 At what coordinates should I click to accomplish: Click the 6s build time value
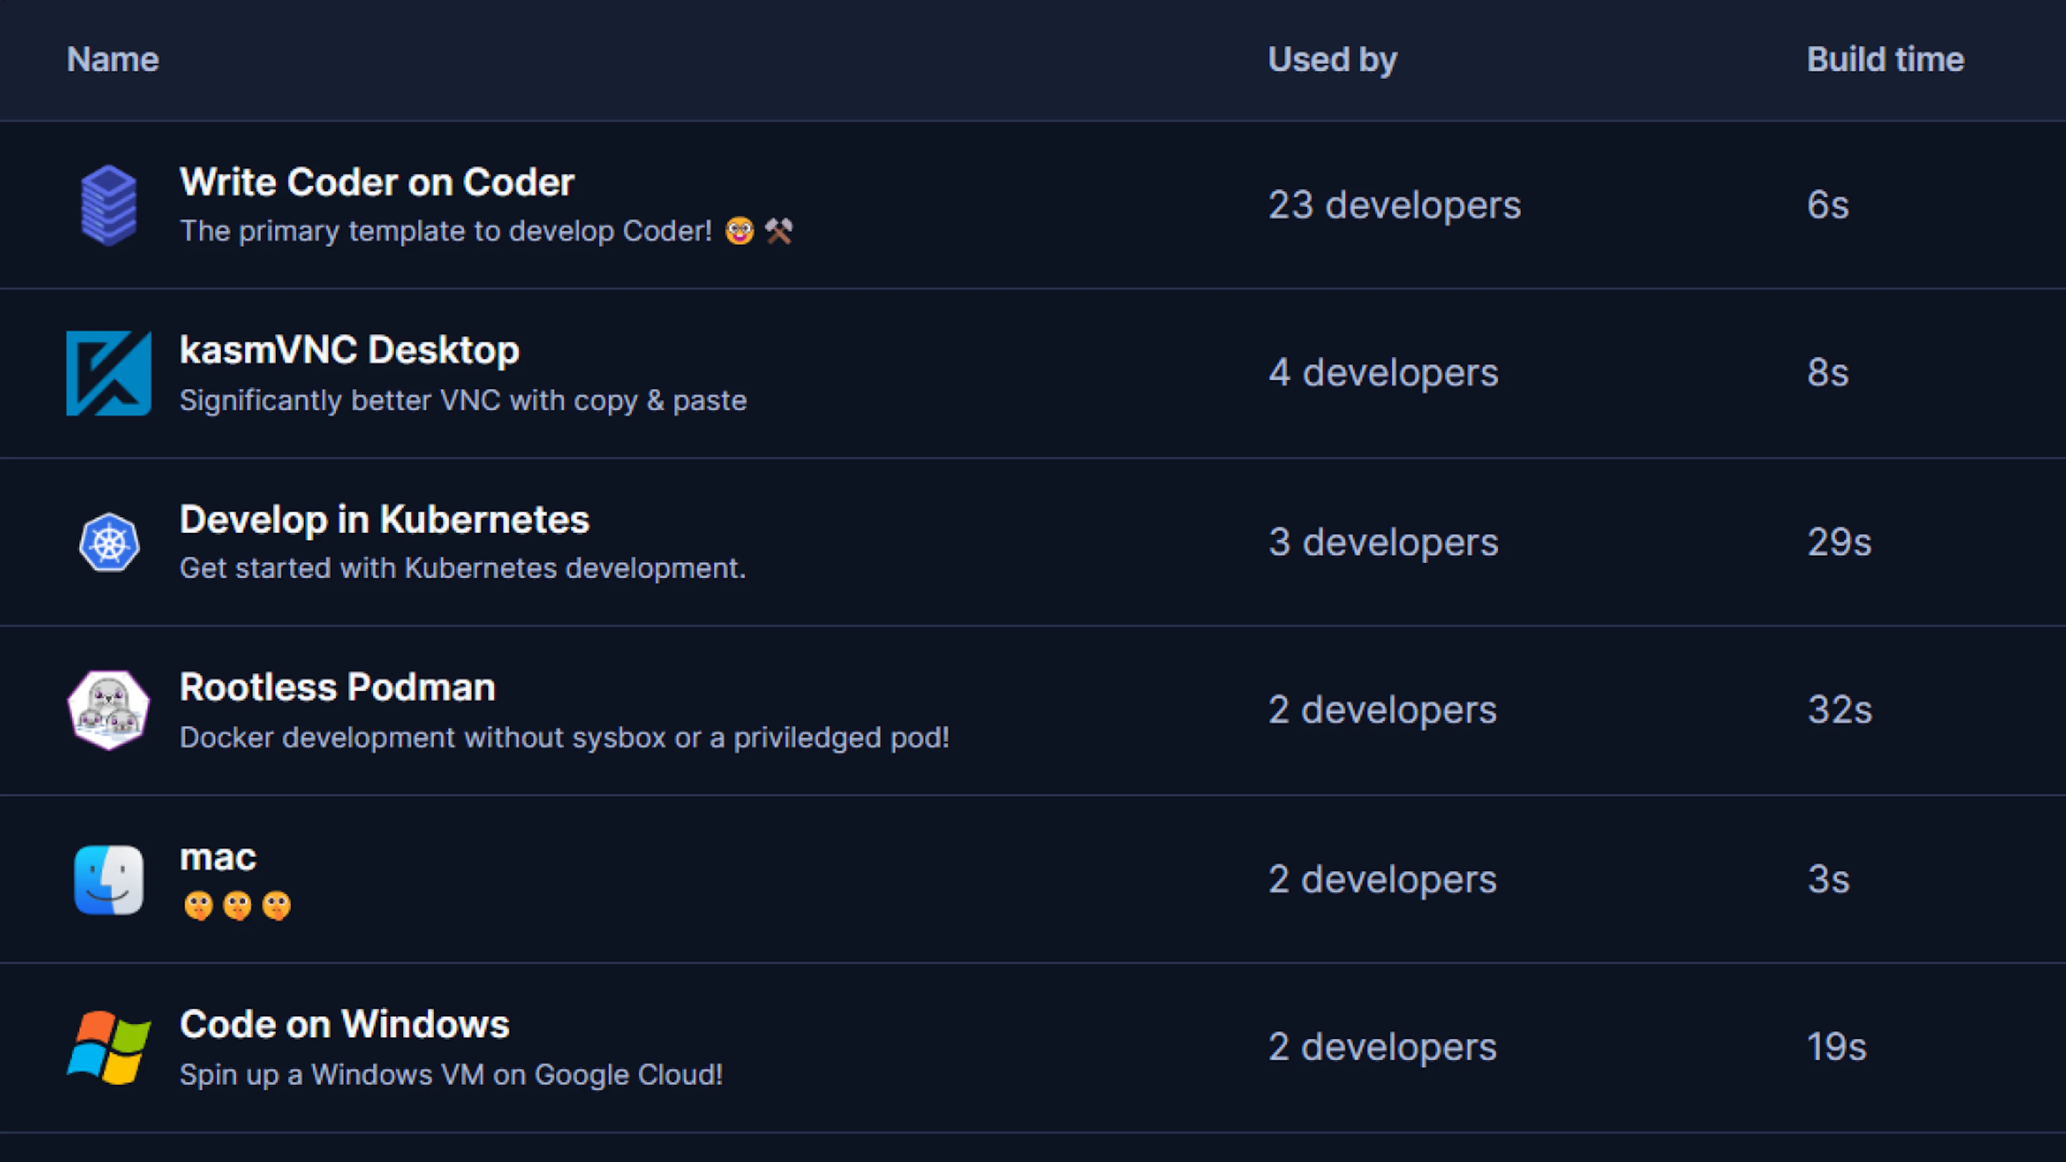1828,206
